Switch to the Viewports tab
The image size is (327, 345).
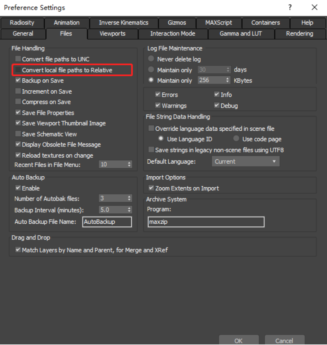pyautogui.click(x=112, y=34)
